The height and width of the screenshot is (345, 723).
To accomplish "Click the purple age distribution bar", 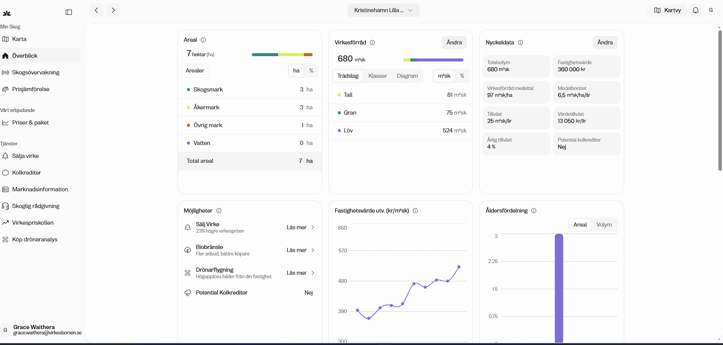I will (559, 288).
